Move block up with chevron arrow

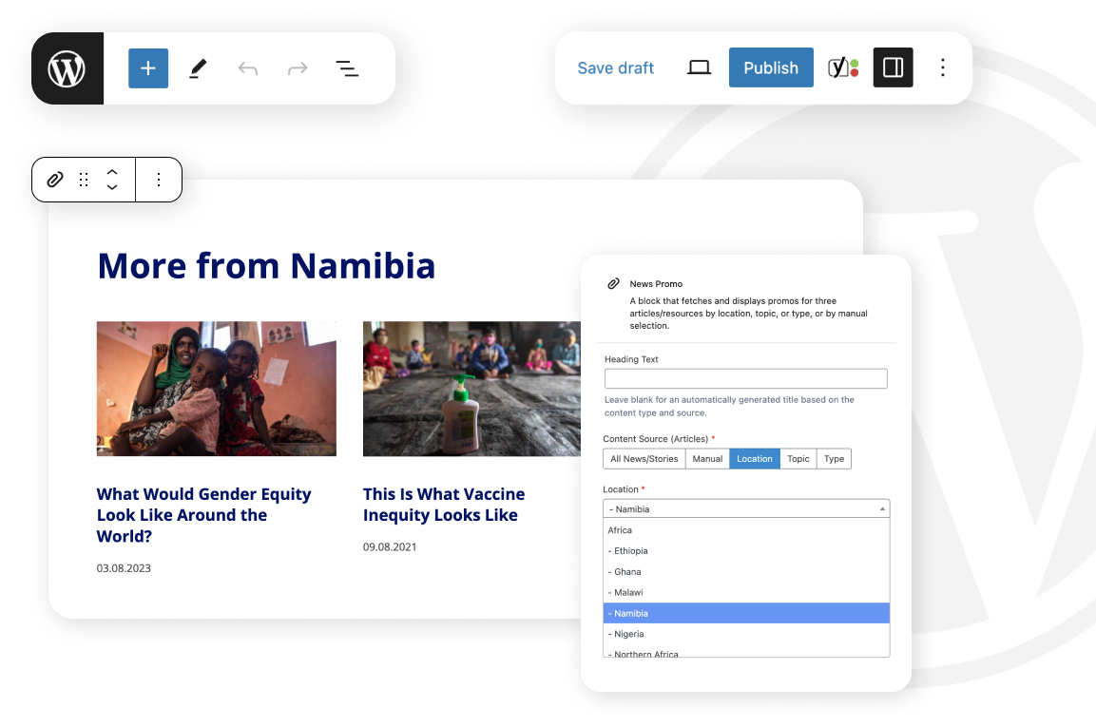(112, 172)
